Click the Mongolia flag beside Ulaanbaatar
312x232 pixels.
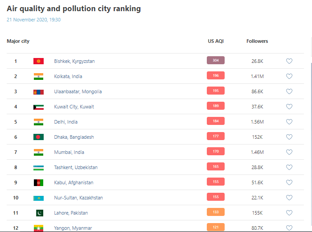(x=38, y=91)
